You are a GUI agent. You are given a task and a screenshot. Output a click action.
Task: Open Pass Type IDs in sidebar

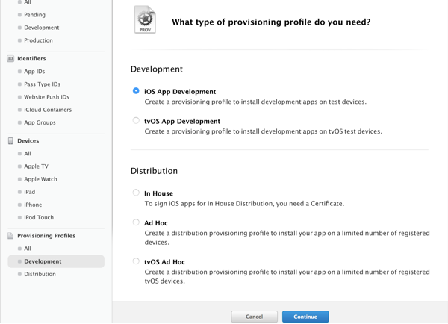(x=42, y=84)
